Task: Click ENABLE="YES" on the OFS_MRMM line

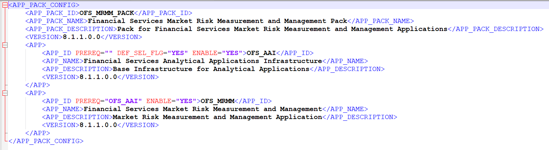Action: coord(171,101)
